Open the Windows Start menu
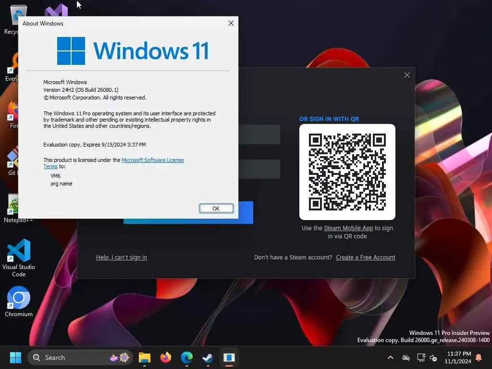Image resolution: width=492 pixels, height=369 pixels. point(15,357)
